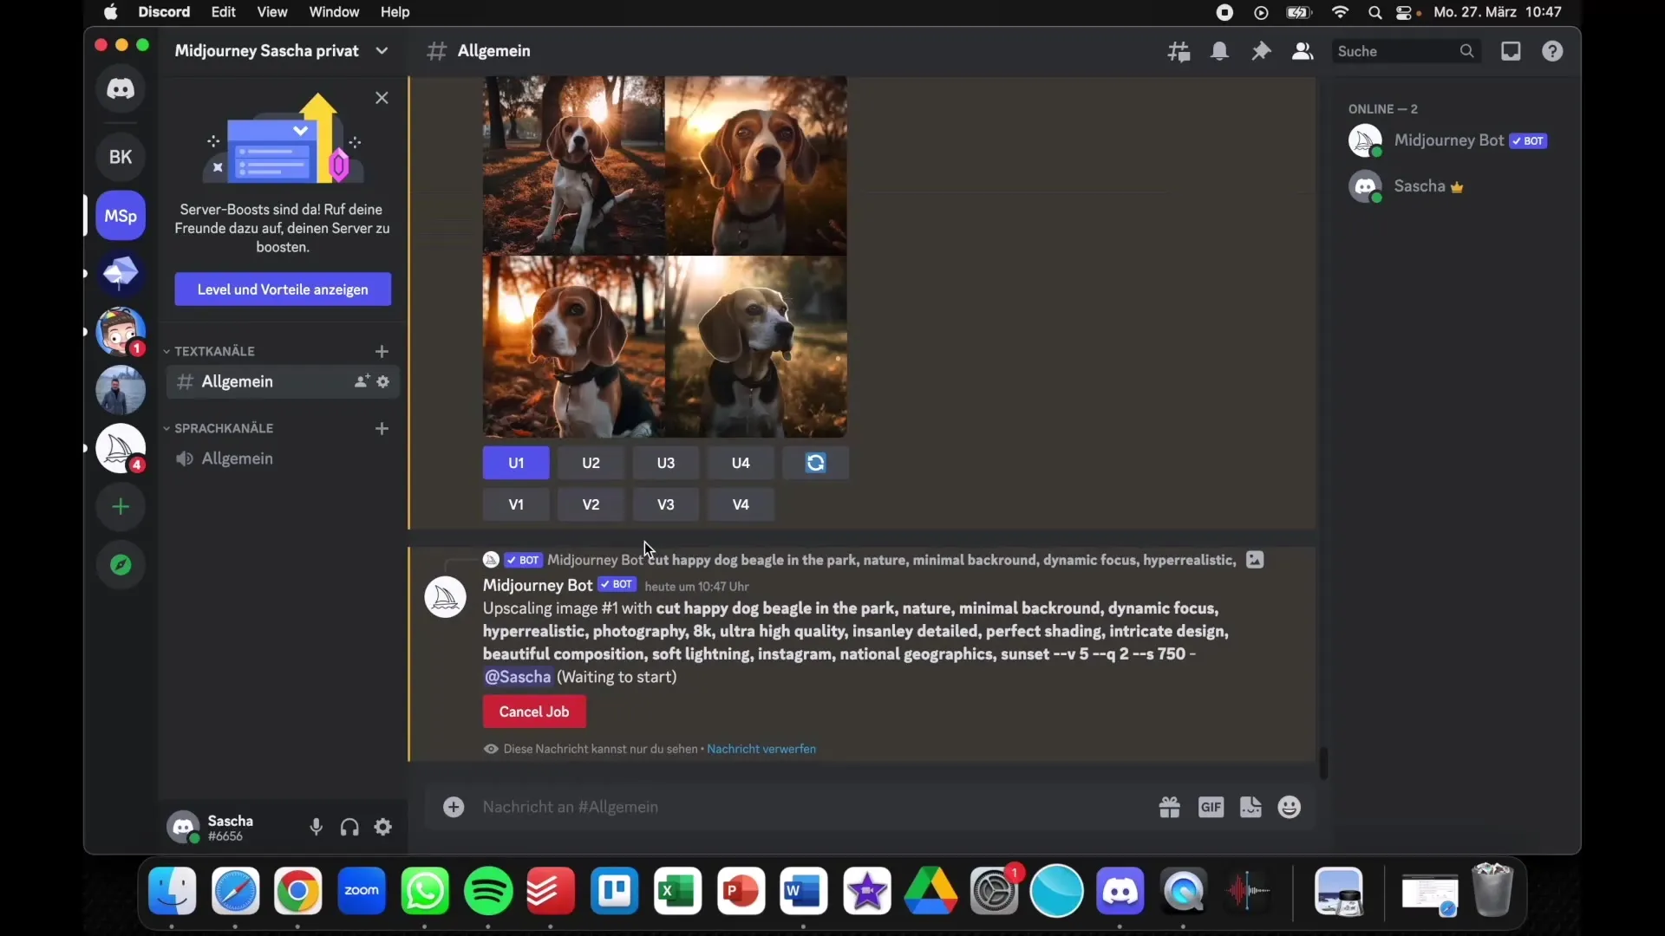1665x936 pixels.
Task: Click Level und Vorteile anzeigen button
Action: (x=283, y=289)
